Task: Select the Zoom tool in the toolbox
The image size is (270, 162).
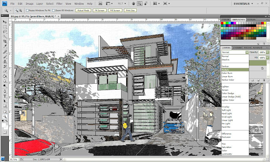Action: 5,117
